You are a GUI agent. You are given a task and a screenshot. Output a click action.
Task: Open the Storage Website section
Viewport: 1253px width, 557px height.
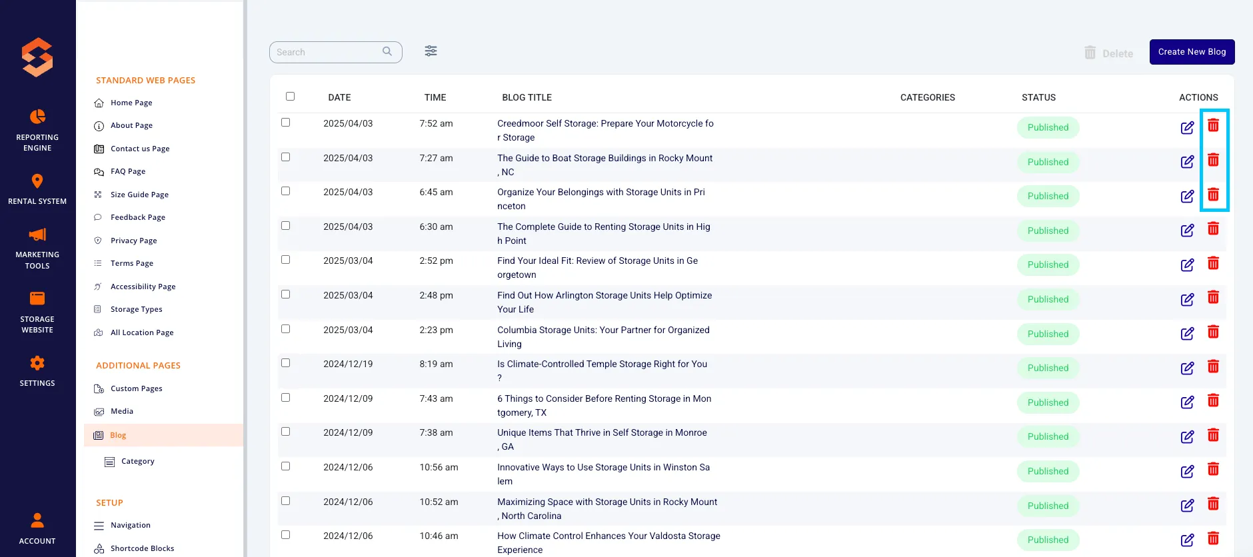click(37, 312)
